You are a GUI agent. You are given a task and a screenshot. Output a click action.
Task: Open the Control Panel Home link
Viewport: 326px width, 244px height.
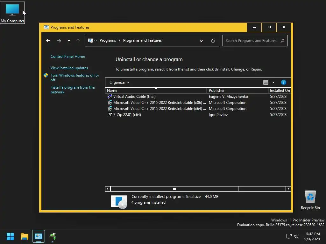(68, 57)
